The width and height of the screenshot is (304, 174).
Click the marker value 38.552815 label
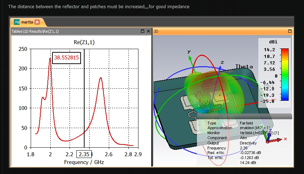pos(66,58)
